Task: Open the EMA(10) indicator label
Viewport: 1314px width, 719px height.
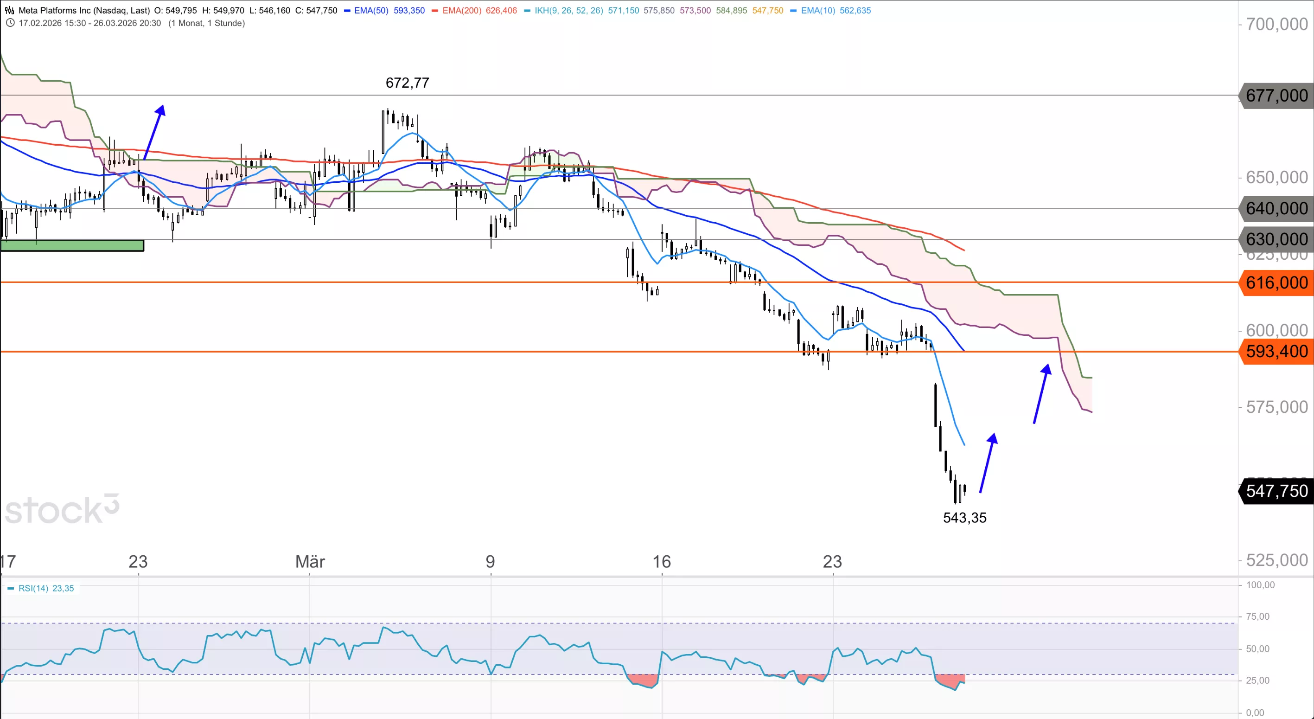Action: click(818, 10)
